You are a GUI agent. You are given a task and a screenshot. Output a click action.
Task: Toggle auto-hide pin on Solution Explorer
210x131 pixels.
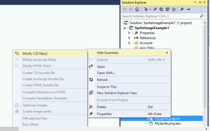click(x=200, y=3)
